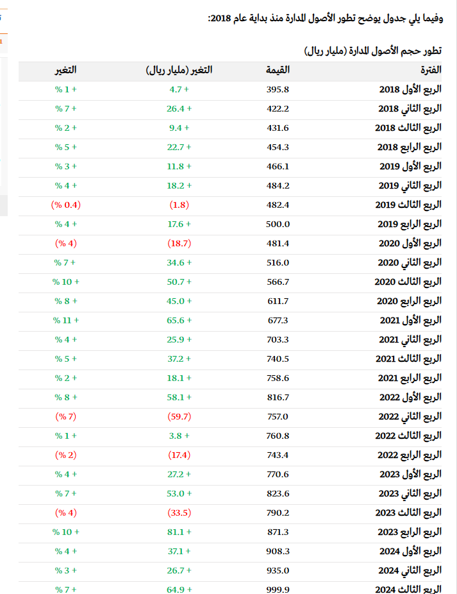Screen dimensions: 457x594
Task: Click the (33.5) negative change cell
Action: (x=179, y=513)
